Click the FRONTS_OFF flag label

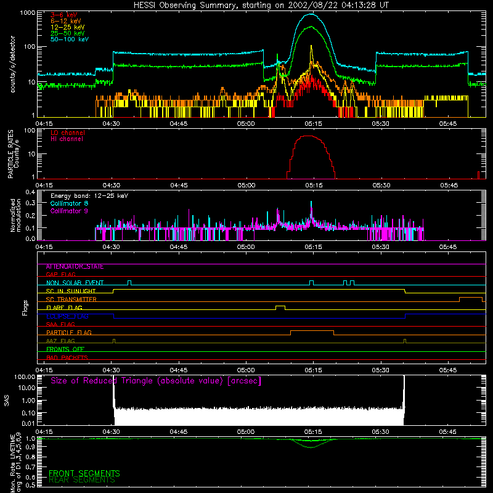pos(65,349)
